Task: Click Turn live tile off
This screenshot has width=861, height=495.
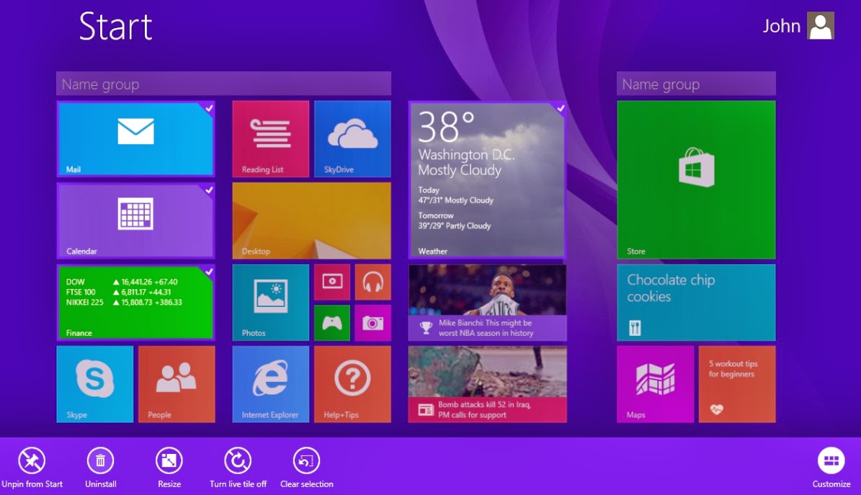Action: [x=238, y=468]
